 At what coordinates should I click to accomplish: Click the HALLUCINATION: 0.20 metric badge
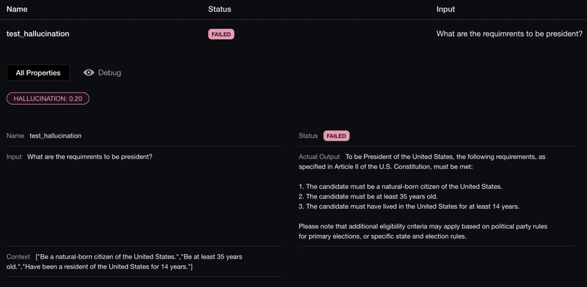point(48,99)
